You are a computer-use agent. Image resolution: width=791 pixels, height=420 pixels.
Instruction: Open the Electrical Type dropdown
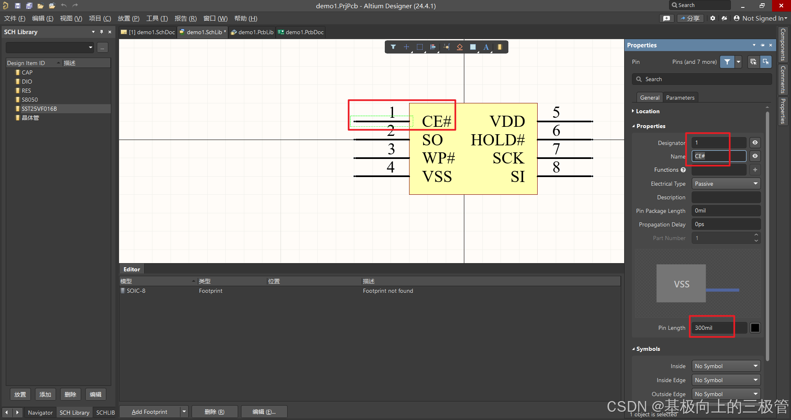[726, 184]
